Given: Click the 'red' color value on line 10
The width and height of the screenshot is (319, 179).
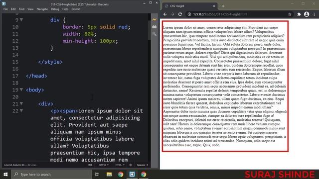Looking at the screenshot, I should pyautogui.click(x=123, y=27).
